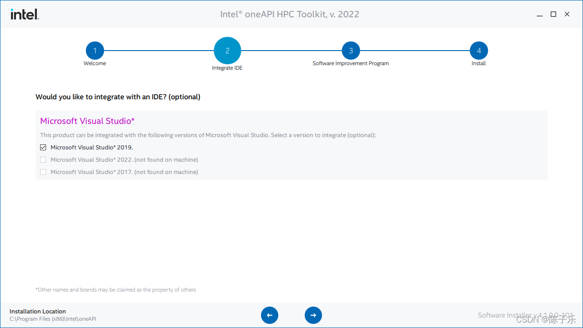583x328 pixels.
Task: Select step 2 Integrate IDE circle
Action: 227,51
